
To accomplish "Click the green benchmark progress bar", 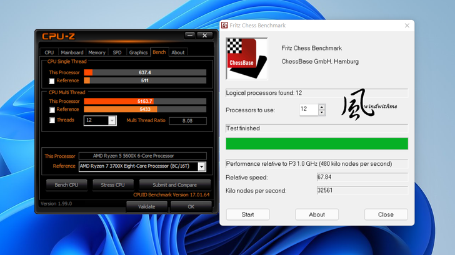I will 317,143.
